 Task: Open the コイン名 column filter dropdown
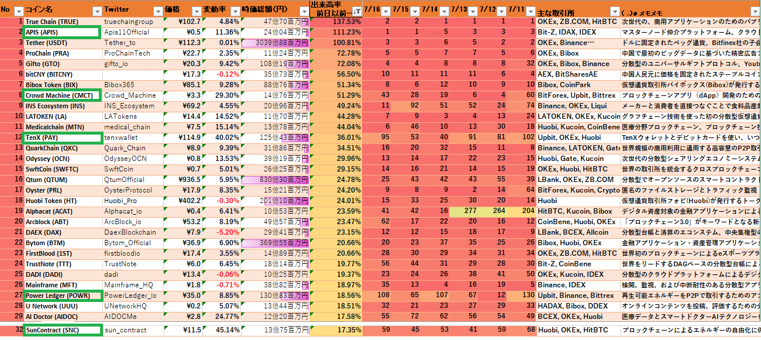coord(97,11)
